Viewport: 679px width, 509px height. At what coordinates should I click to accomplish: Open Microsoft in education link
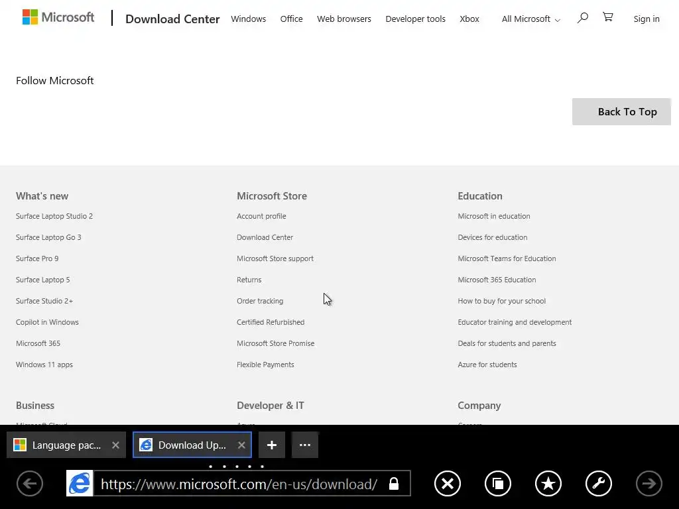pyautogui.click(x=493, y=216)
